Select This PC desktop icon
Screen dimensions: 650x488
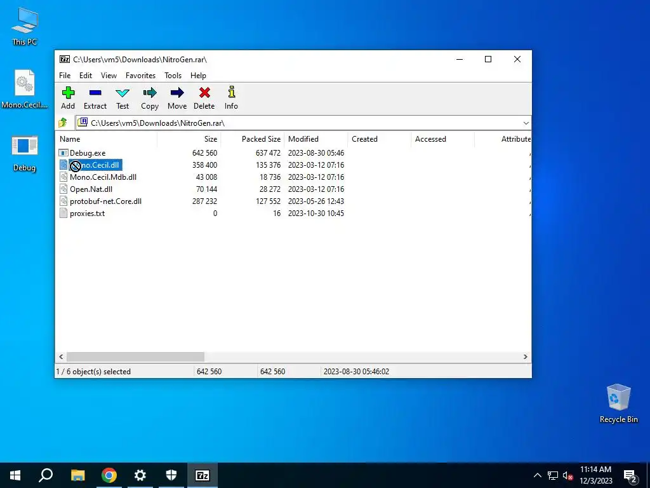click(25, 25)
